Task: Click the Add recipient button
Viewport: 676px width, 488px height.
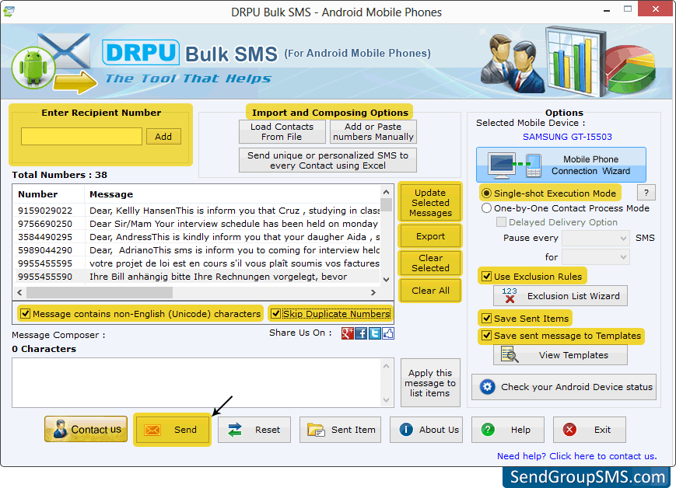Action: (x=163, y=137)
